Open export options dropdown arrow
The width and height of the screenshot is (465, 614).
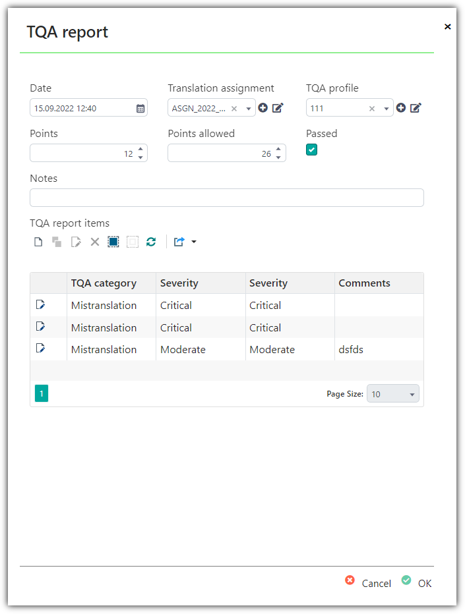(x=194, y=242)
